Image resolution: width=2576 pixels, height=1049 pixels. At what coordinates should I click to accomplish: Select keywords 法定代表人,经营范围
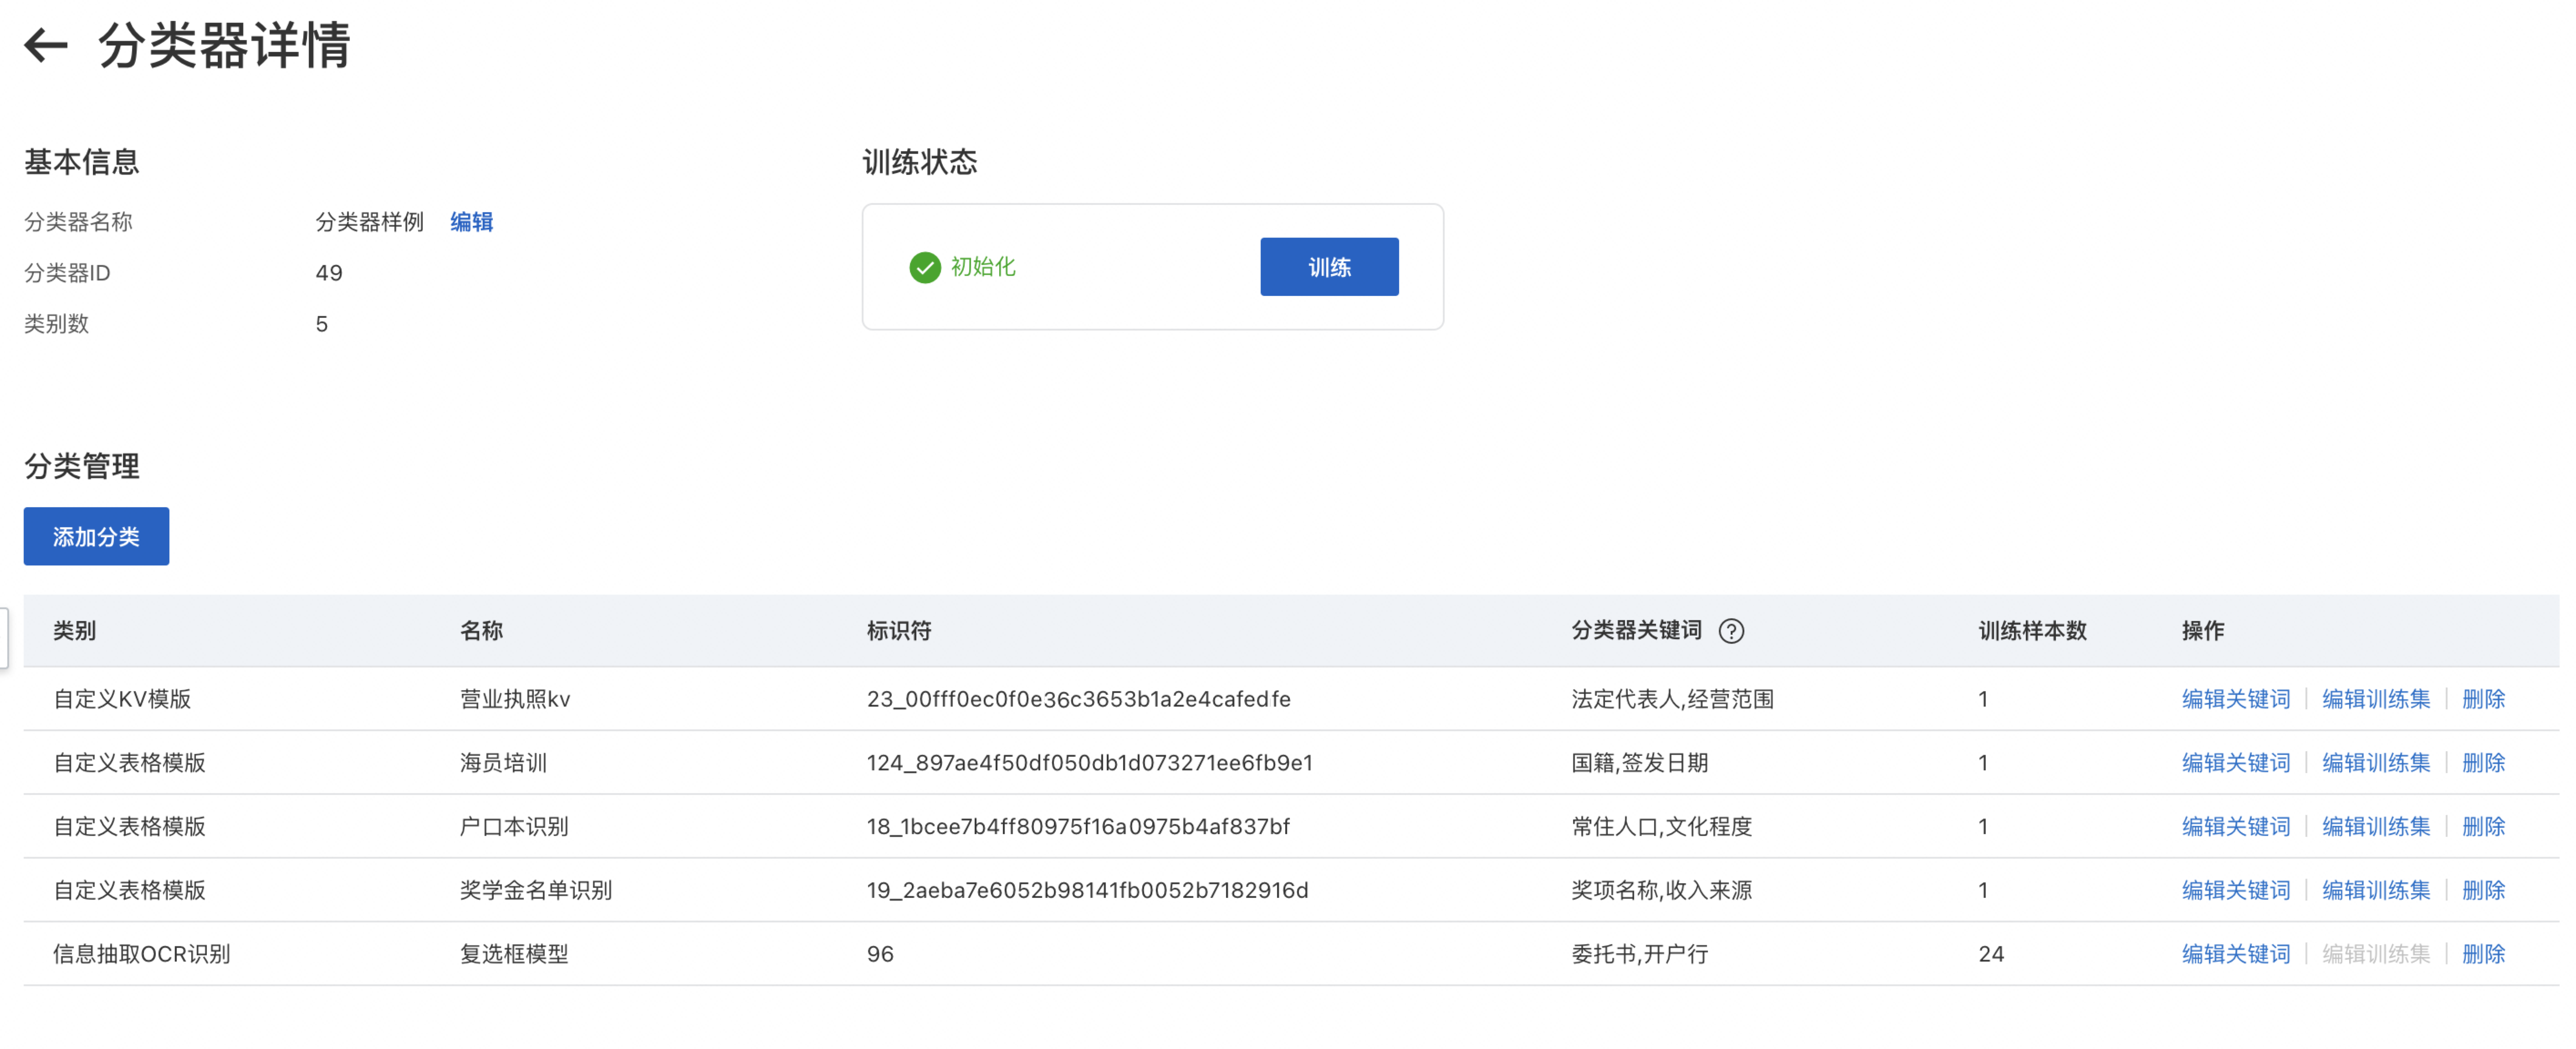coord(1672,699)
